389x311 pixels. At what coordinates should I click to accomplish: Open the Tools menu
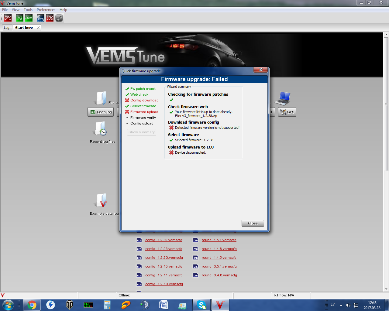[x=28, y=10]
